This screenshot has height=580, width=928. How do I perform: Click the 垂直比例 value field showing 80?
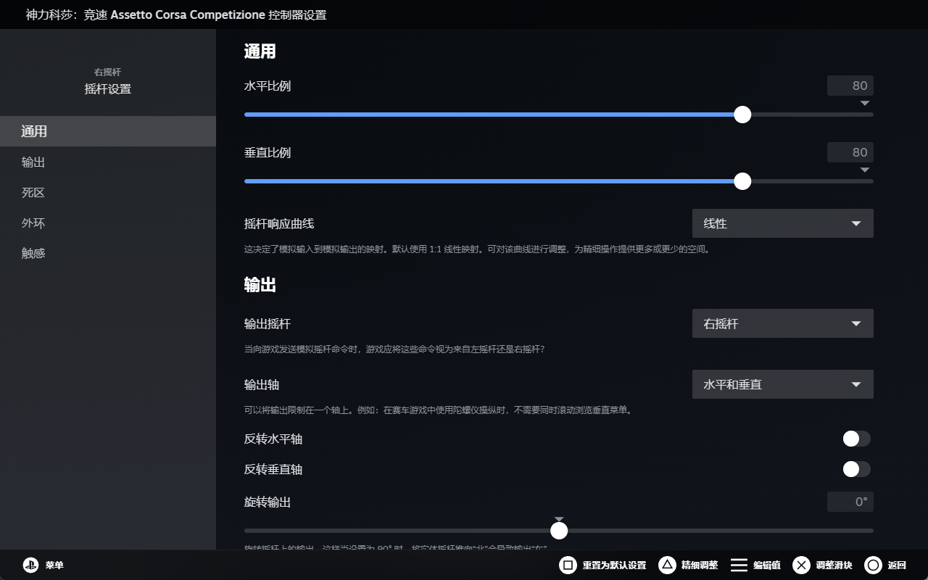[850, 152]
